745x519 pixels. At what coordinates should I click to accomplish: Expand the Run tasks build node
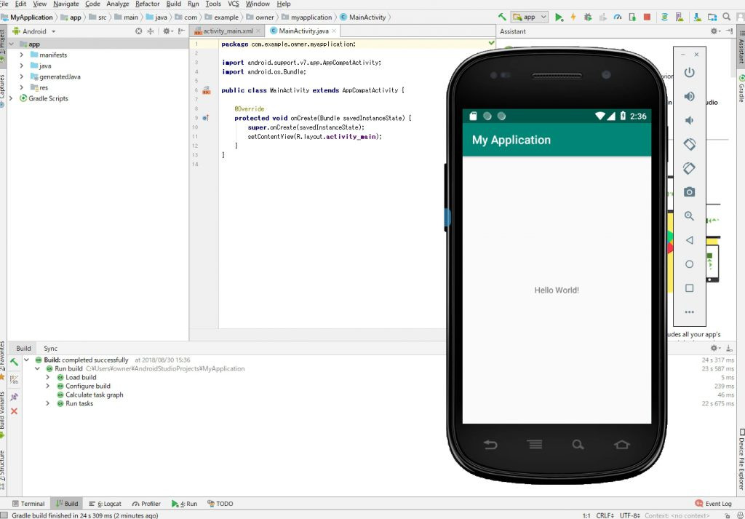pos(48,403)
